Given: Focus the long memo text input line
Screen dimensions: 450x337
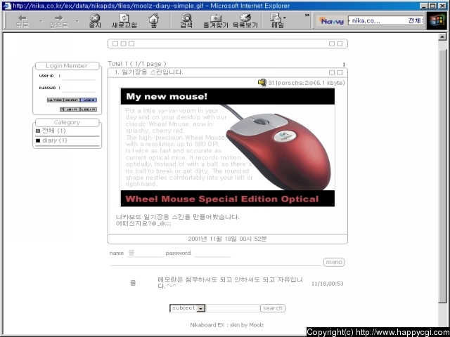Looking at the screenshot, I should (216, 262).
